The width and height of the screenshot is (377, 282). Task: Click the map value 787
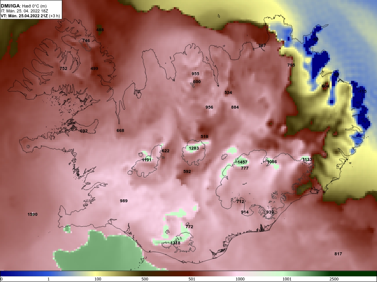pyautogui.click(x=262, y=45)
